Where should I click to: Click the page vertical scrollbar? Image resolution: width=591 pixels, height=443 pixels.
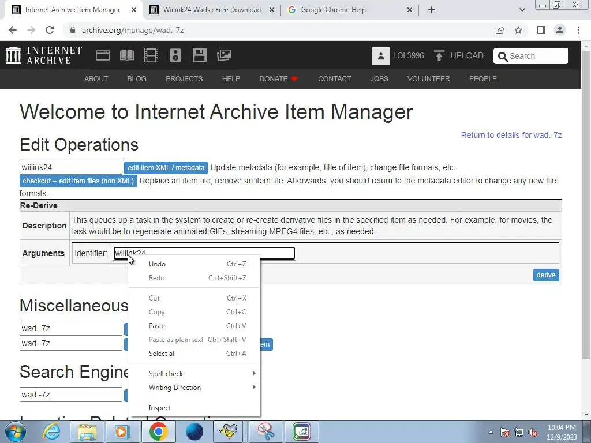click(586, 204)
